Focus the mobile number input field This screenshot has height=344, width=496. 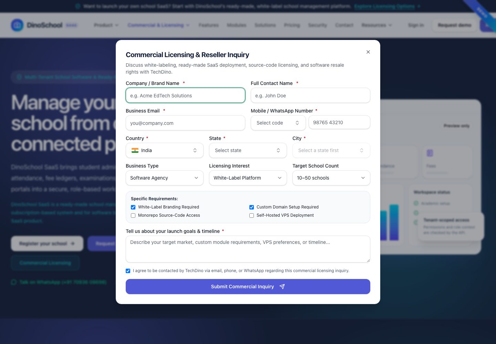(x=339, y=122)
